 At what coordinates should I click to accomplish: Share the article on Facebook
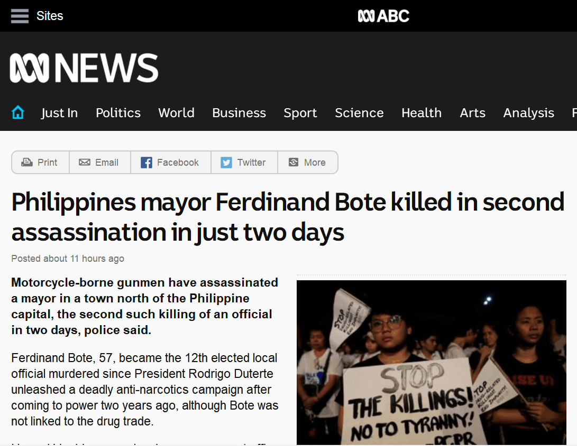tap(170, 163)
